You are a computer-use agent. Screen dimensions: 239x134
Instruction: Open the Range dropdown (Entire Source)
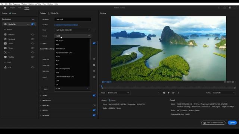118,93
